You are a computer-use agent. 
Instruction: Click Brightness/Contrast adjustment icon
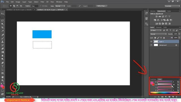click(156, 16)
